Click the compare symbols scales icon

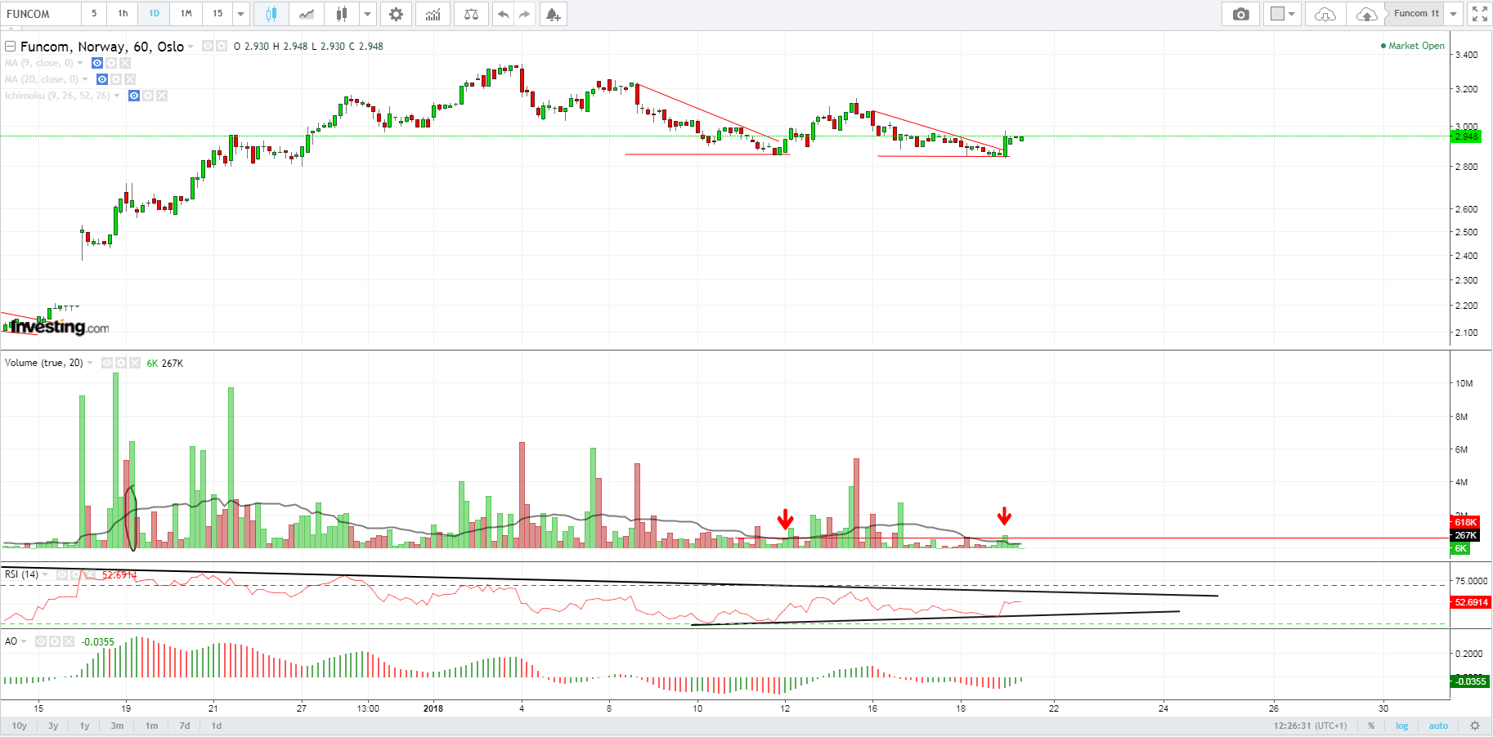coord(471,14)
